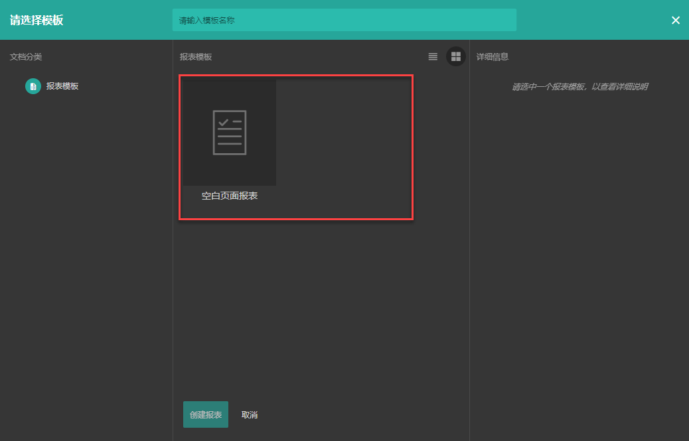
Task: Click the 创建报表 button
Action: [x=206, y=414]
